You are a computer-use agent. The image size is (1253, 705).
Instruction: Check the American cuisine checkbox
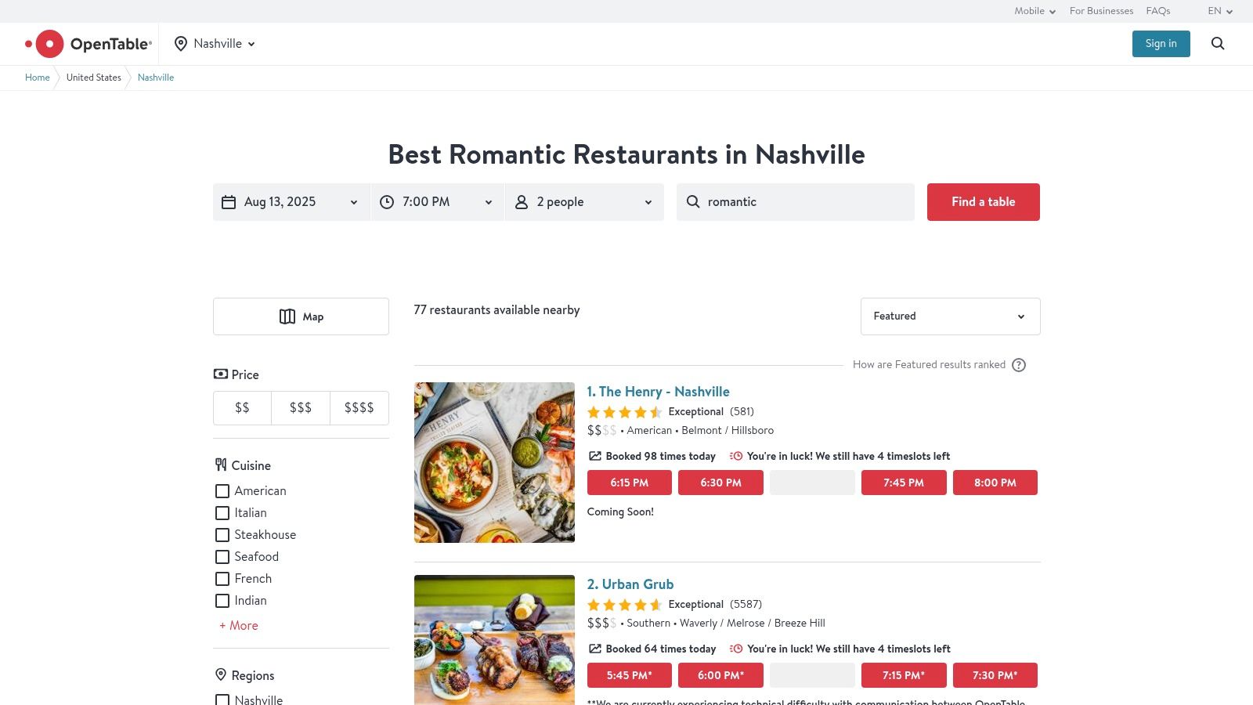[222, 491]
